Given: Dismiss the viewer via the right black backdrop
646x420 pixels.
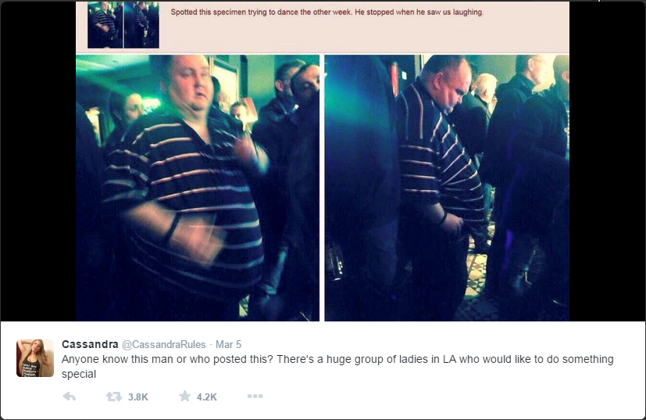Looking at the screenshot, I should pyautogui.click(x=607, y=161).
